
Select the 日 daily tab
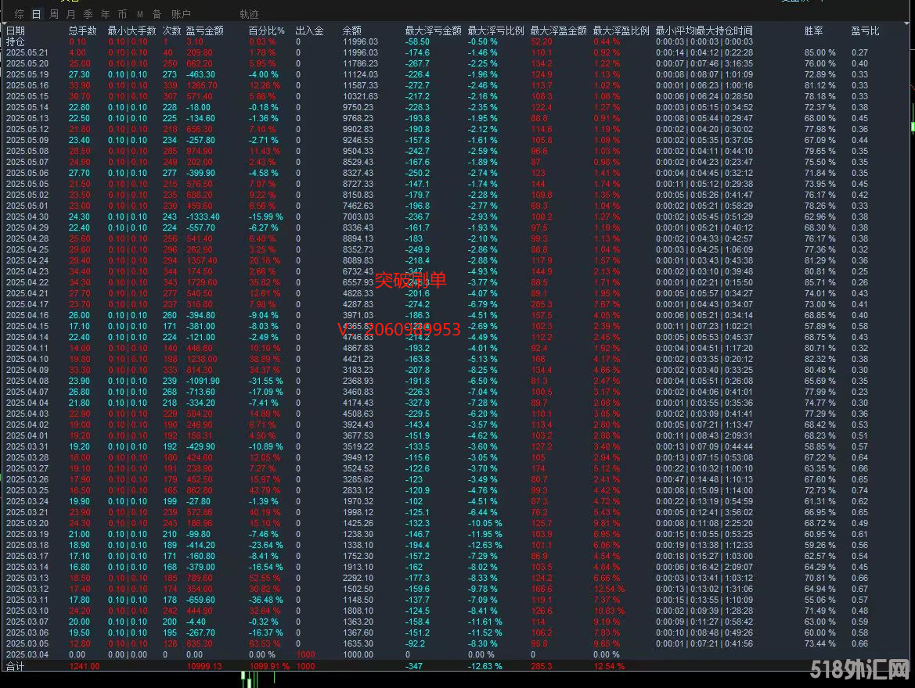coord(37,14)
